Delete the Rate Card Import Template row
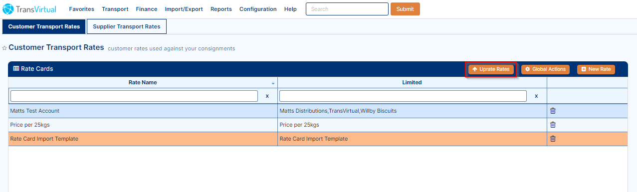The image size is (637, 192). (x=553, y=139)
